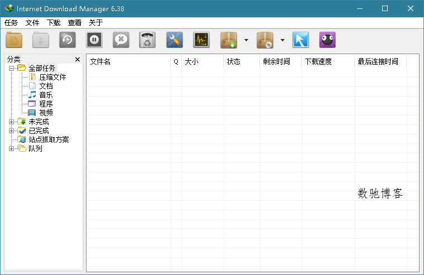Select the 队列 folder
424x275 pixels.
[35, 148]
